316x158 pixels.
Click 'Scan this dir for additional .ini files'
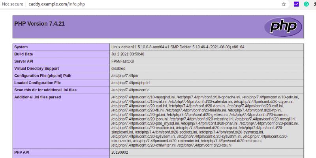tap(45, 90)
